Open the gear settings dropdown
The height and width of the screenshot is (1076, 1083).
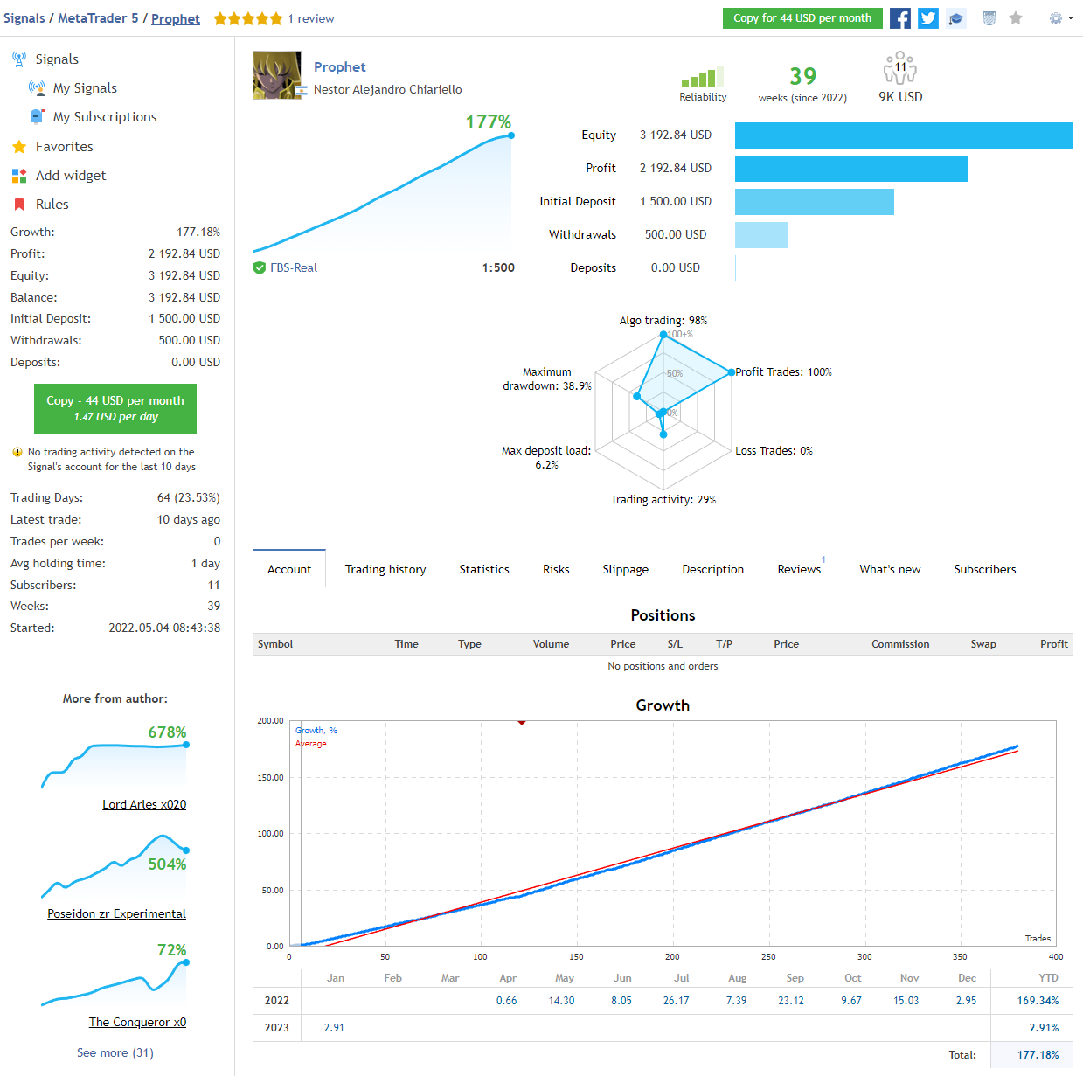click(x=1060, y=18)
